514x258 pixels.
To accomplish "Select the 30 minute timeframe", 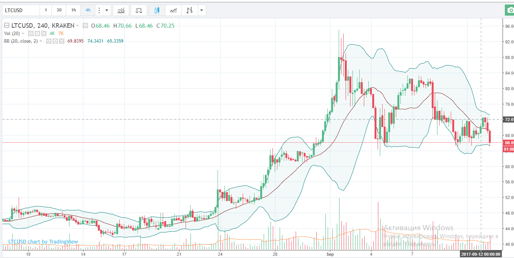I will [x=59, y=10].
